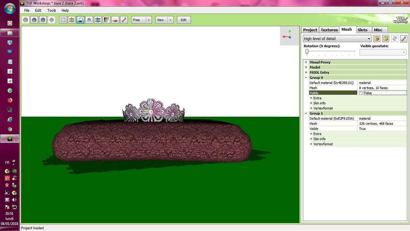This screenshot has height=231, width=410.
Task: Click the import mesh icon with green arrow
Action: (386, 38)
